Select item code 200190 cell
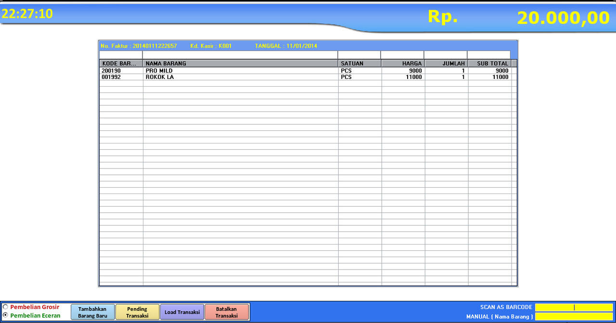The width and height of the screenshot is (616, 323). click(121, 71)
